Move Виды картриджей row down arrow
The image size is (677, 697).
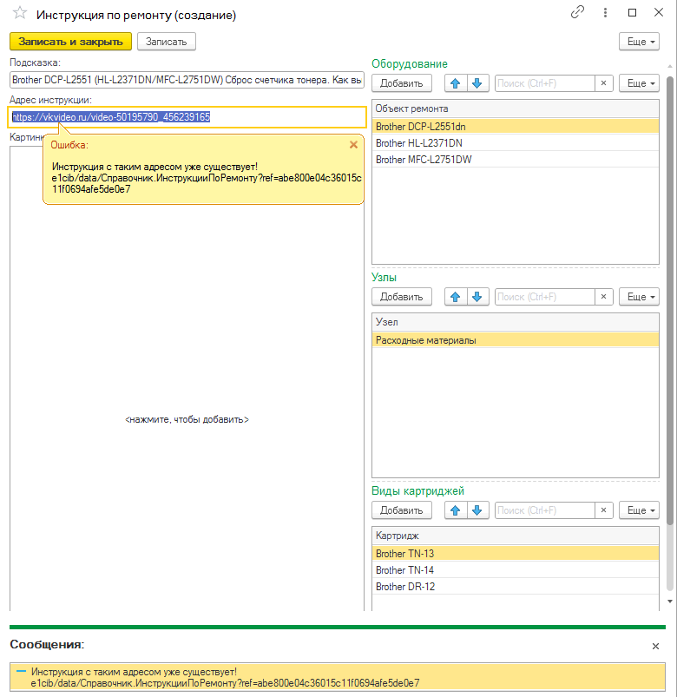(x=477, y=510)
